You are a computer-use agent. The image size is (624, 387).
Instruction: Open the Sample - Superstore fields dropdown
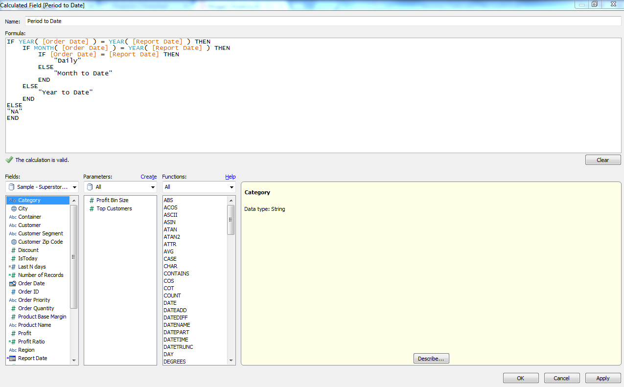coord(73,187)
